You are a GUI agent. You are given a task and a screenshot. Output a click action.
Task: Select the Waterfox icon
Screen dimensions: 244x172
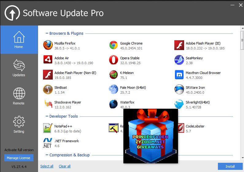114,104
